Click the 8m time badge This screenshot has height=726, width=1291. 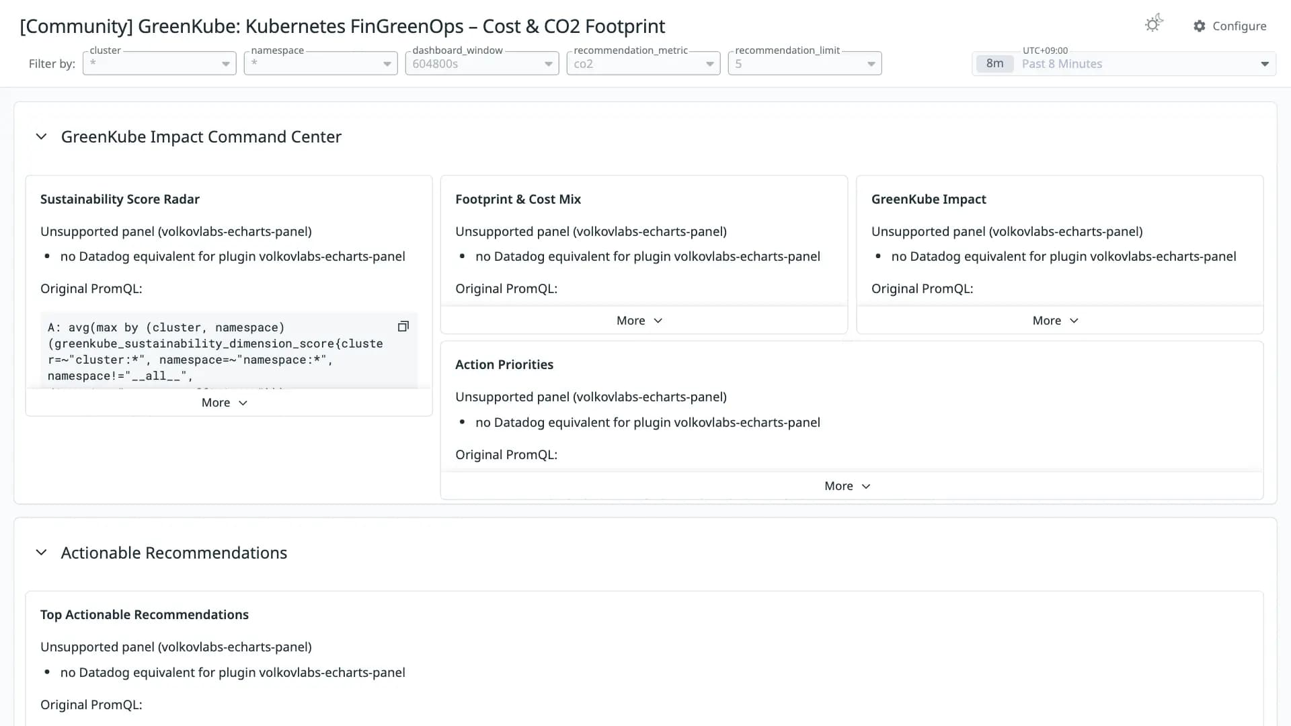point(994,63)
